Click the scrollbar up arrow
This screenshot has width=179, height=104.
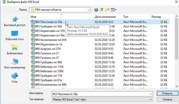[x=176, y=16]
